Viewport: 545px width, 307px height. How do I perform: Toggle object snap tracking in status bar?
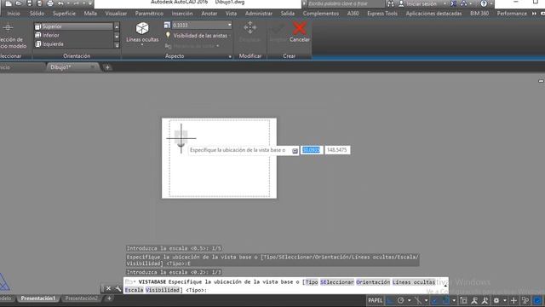(434, 300)
